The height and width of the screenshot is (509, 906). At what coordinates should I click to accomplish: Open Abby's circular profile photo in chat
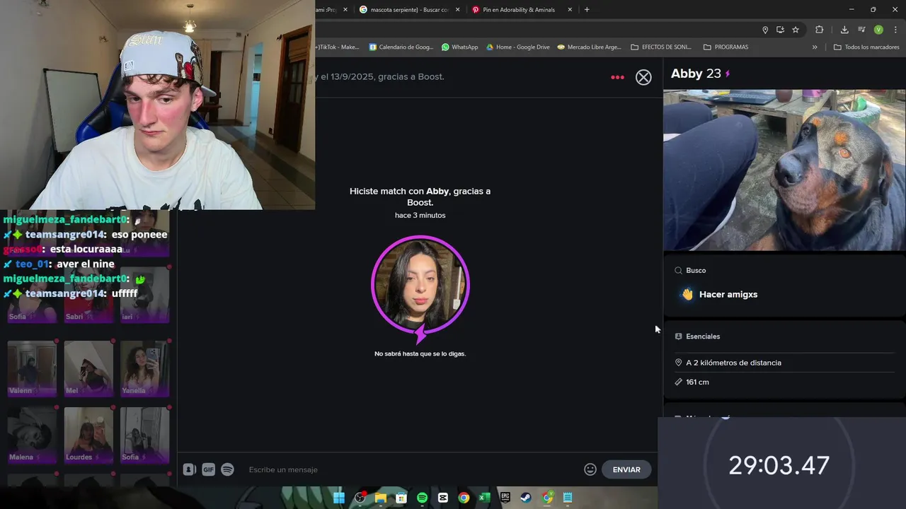pos(420,285)
